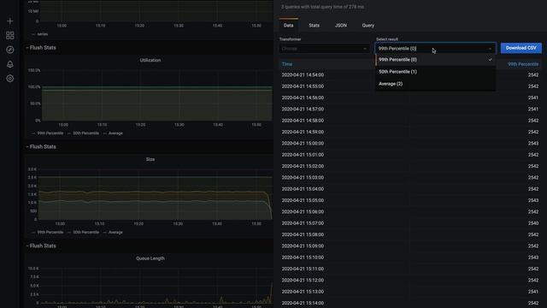This screenshot has height=308, width=547.
Task: Click the 2020-04-21 15:08:00 time cell
Action: coord(303,234)
